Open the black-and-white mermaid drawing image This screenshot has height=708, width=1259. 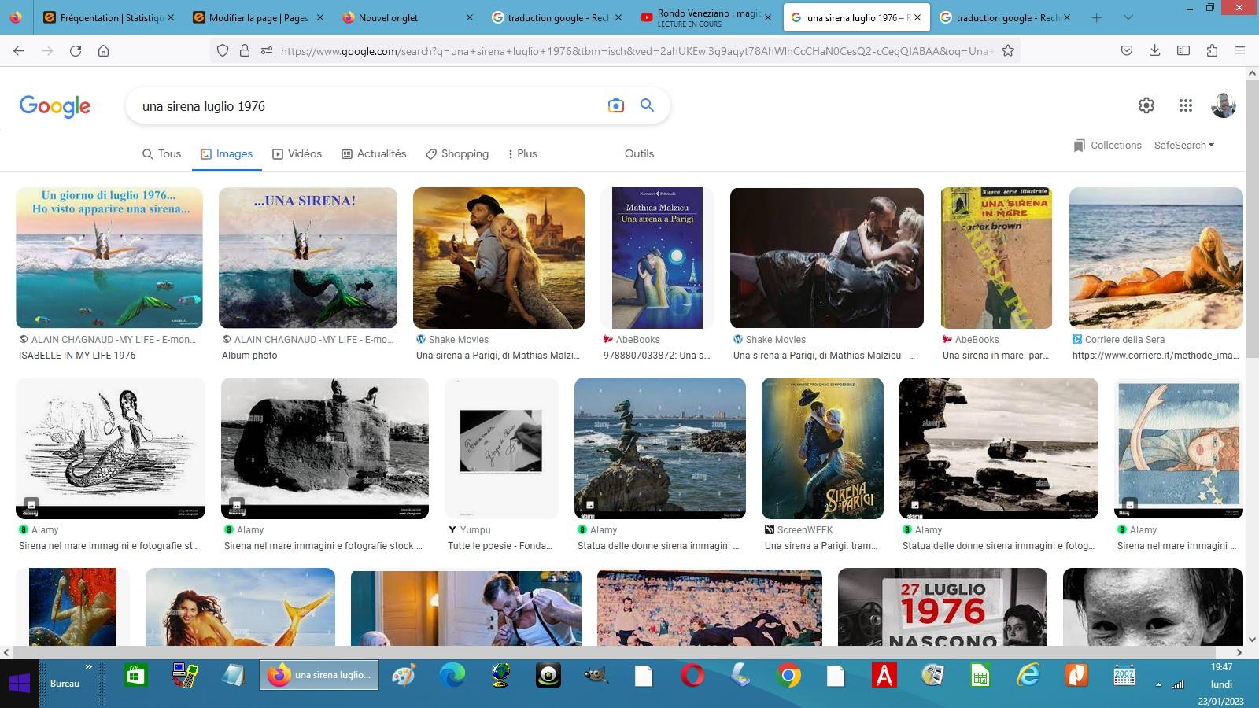110,448
